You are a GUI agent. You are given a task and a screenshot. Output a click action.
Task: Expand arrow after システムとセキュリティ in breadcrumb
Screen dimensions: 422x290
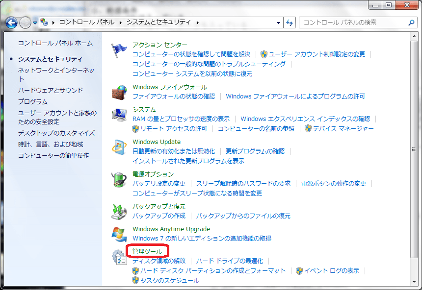pyautogui.click(x=198, y=23)
